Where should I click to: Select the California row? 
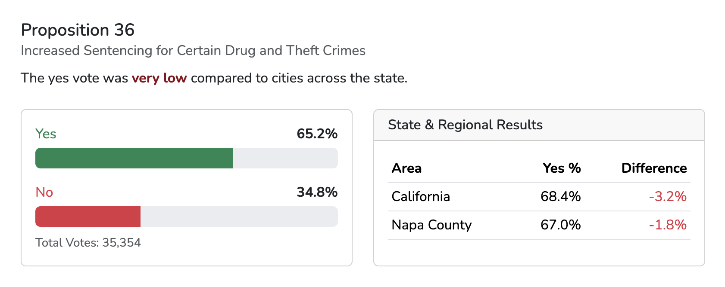point(539,197)
